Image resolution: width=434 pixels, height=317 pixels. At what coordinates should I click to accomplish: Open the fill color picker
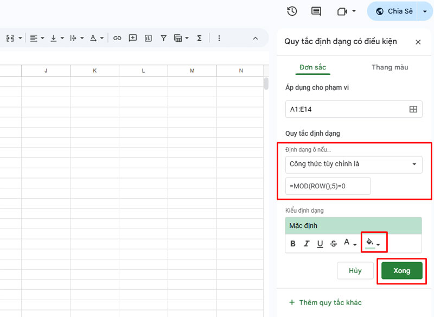[x=373, y=243]
